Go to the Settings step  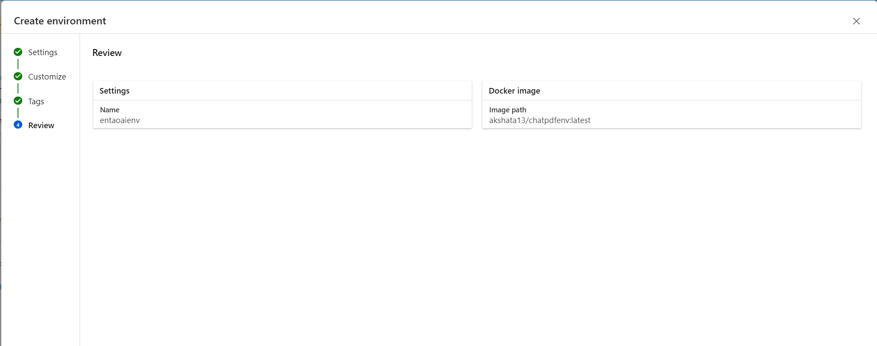(43, 52)
